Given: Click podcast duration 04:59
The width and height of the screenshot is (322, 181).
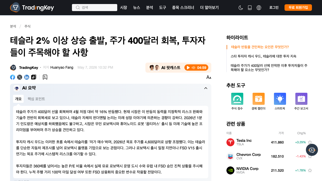Looking at the screenshot, I should pos(202,68).
